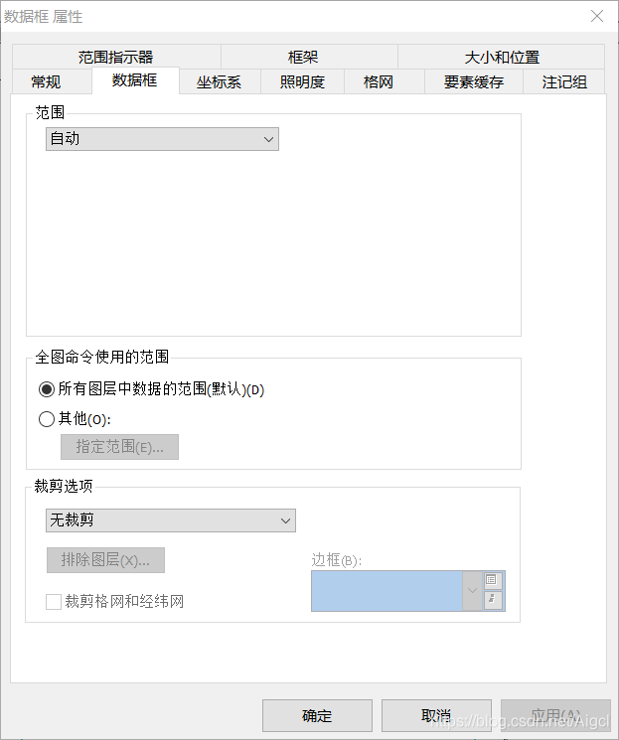
Task: Cancel with the 取消 button
Action: click(436, 715)
